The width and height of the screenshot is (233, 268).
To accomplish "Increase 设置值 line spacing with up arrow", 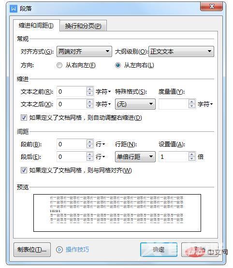I will 192,155.
